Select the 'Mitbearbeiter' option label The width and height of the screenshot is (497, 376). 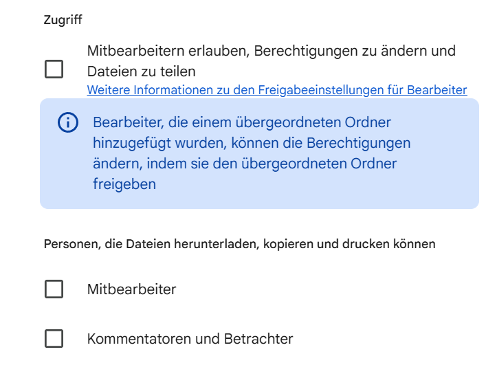(131, 289)
